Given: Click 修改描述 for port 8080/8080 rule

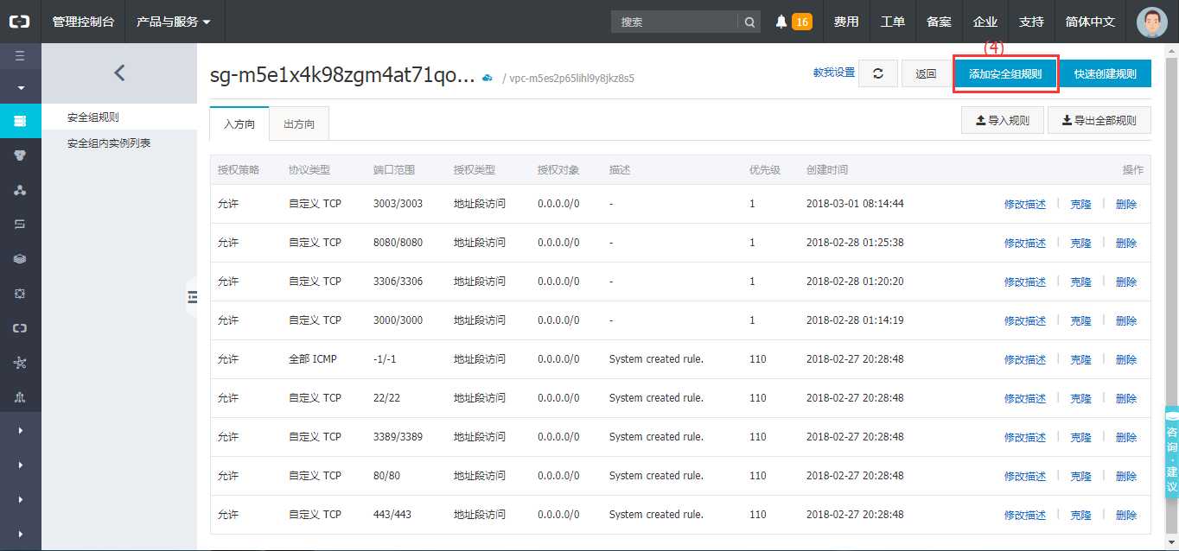Looking at the screenshot, I should pyautogui.click(x=1025, y=244).
